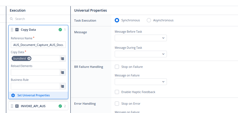
Task: Click the drag handle on INVOKE_API_AUS
Action: coord(12,106)
